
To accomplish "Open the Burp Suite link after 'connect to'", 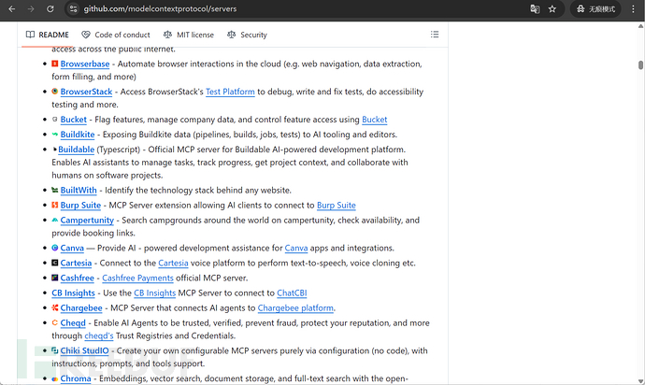I will point(337,205).
